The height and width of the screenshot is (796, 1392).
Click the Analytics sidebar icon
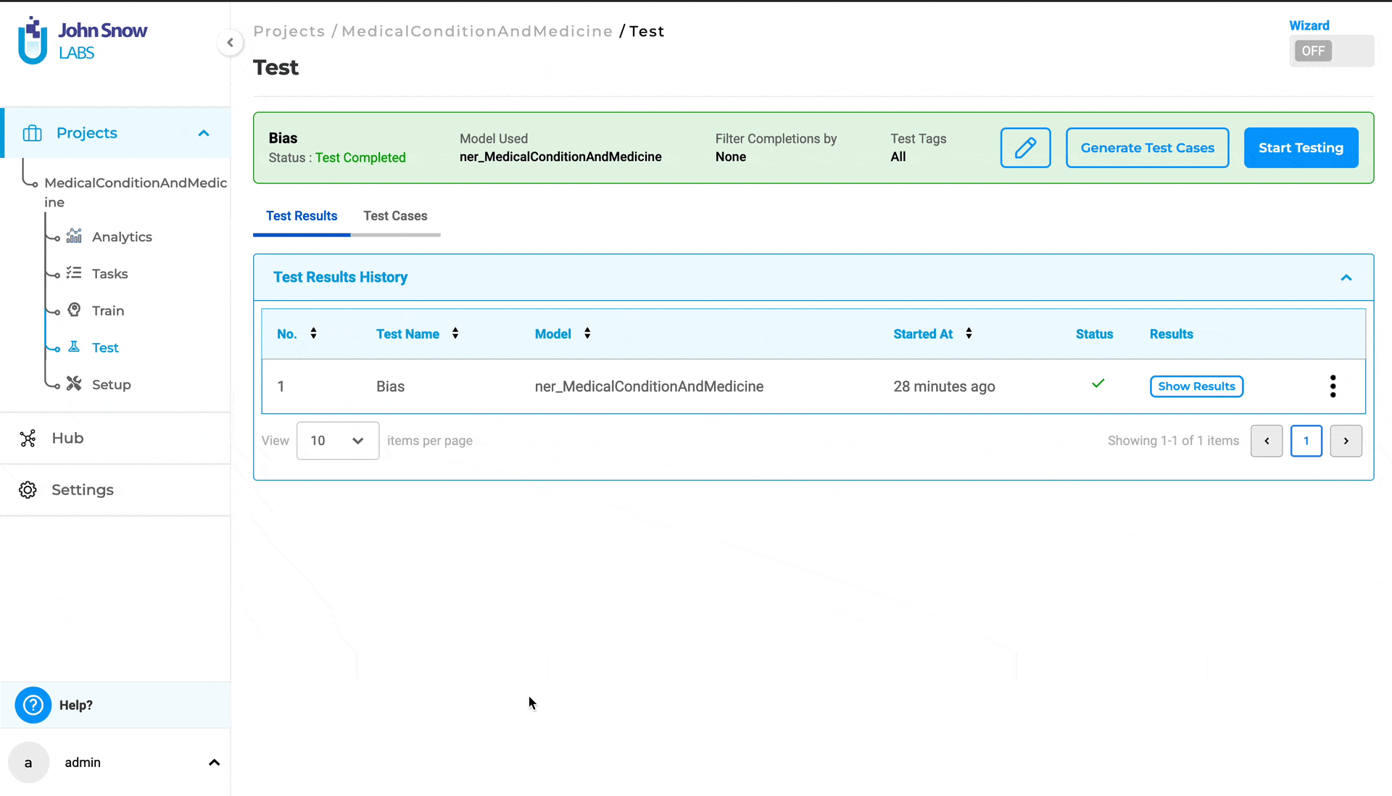tap(74, 237)
